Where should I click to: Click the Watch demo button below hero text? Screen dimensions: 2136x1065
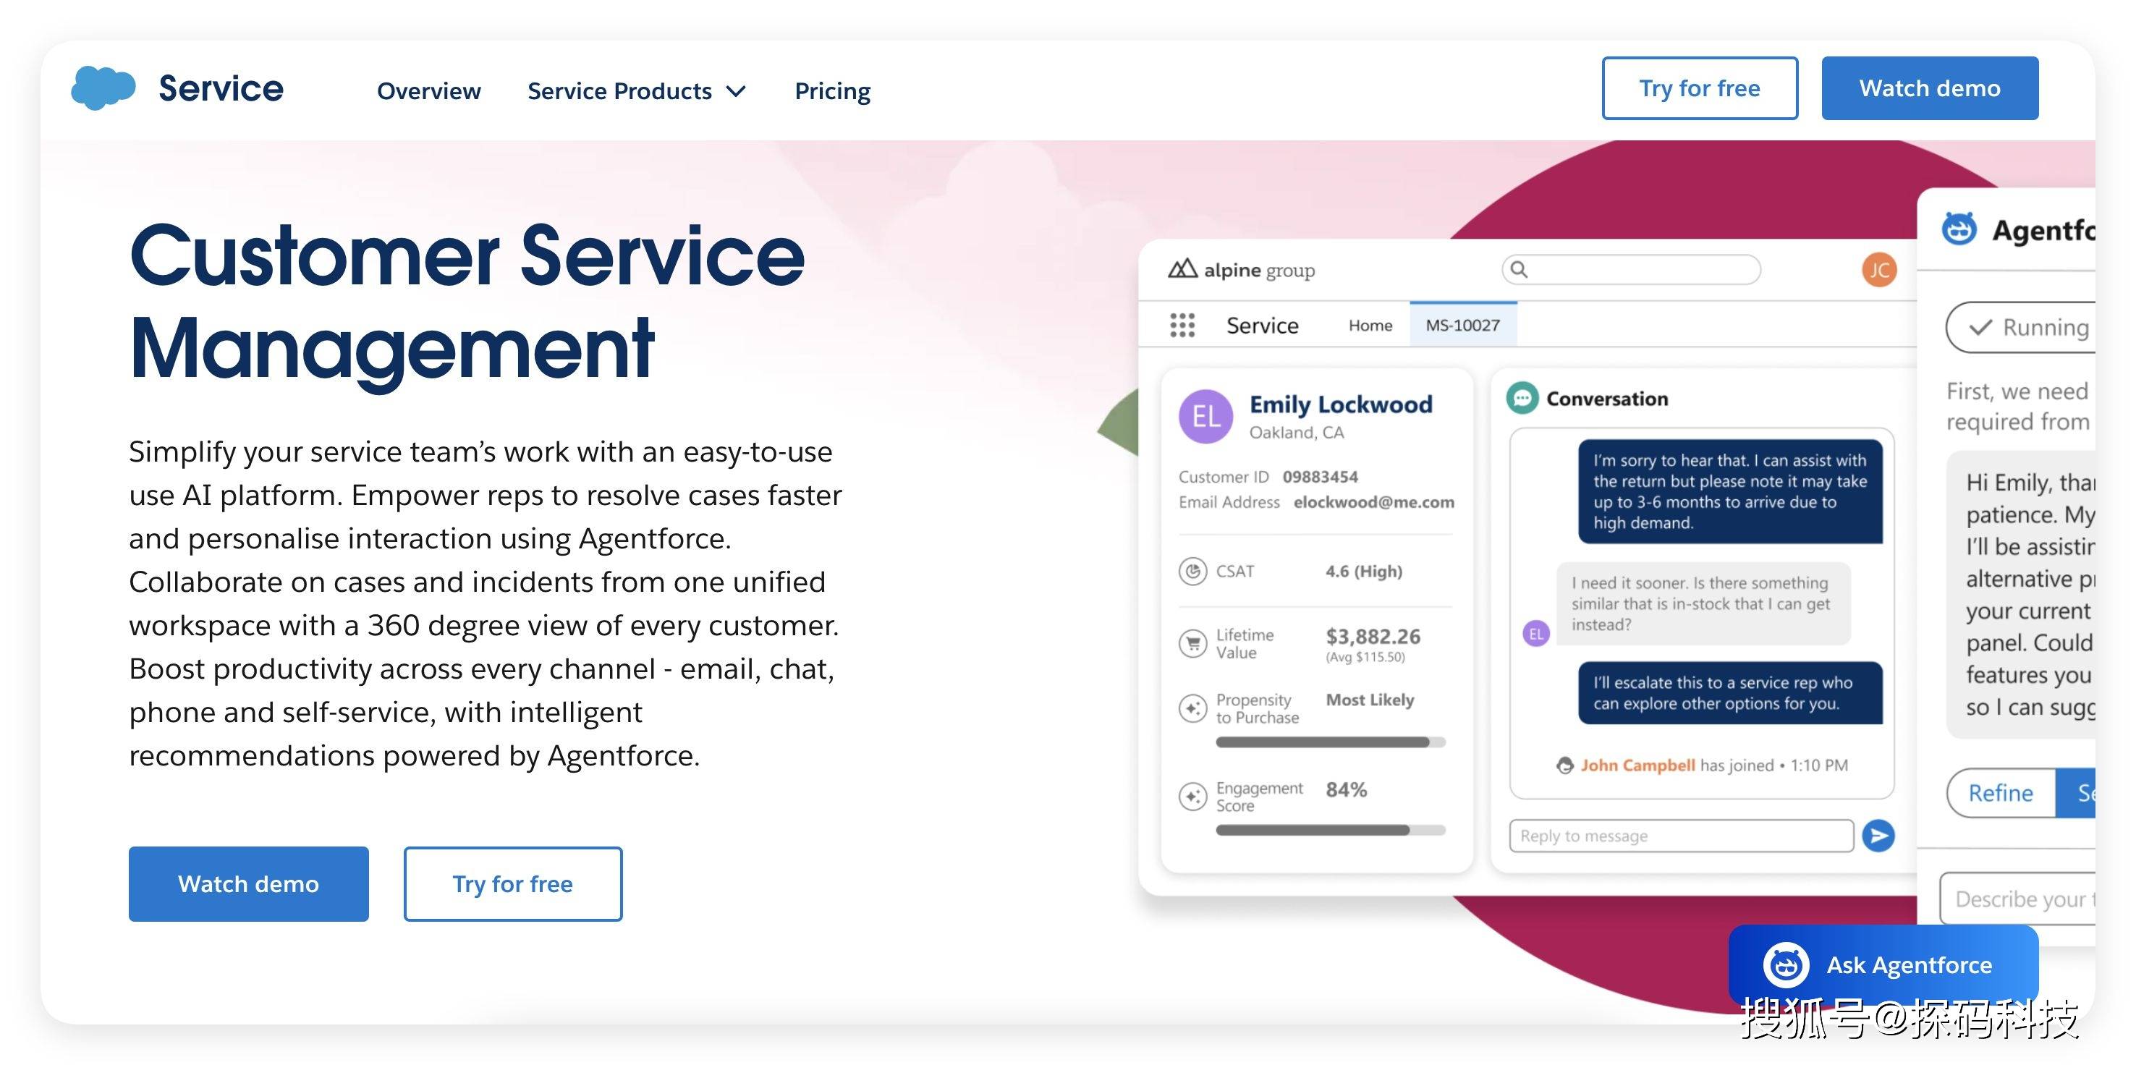pos(249,883)
